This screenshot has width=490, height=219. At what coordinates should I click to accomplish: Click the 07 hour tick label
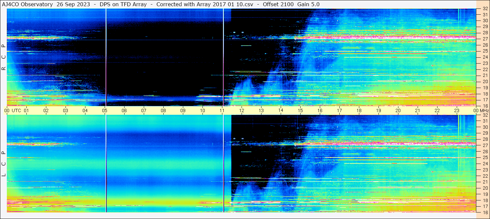click(144, 110)
